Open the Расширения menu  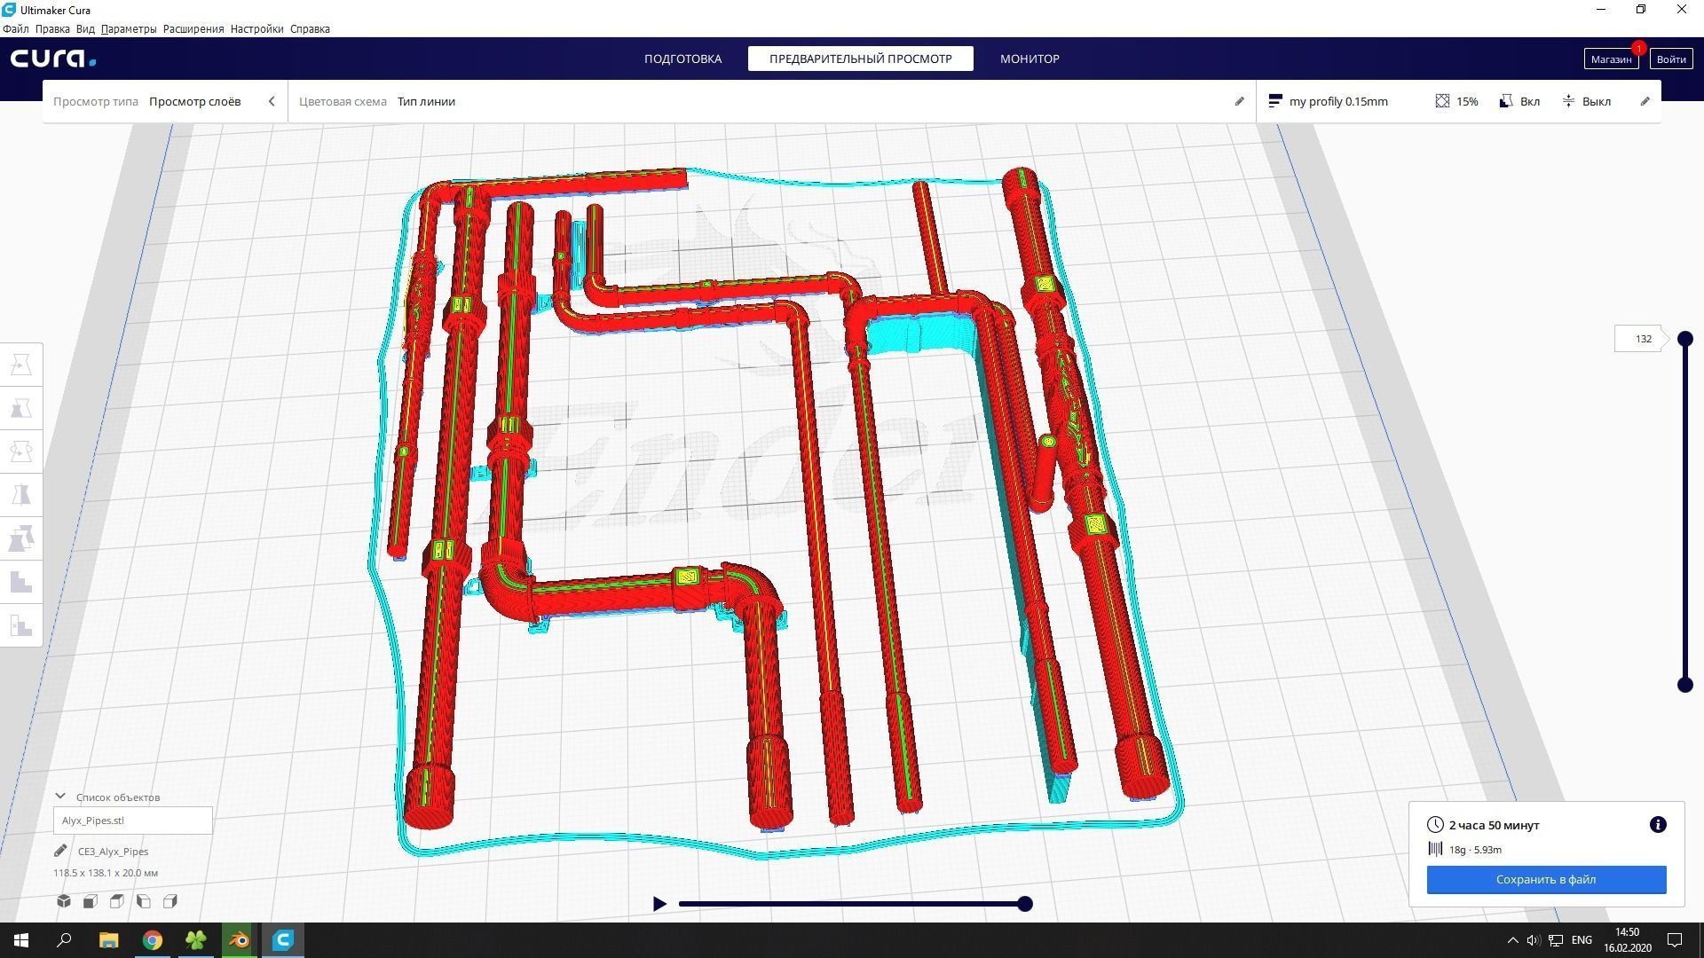point(193,28)
